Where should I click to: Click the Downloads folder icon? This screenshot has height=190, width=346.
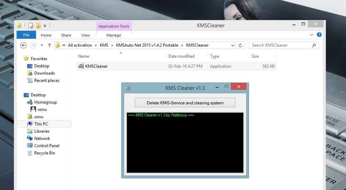(x=29, y=73)
